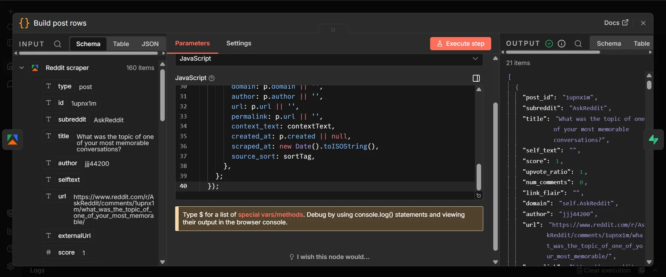Viewport: 666px width, 277px height.
Task: Click the editor expand icon at bottom right
Action: click(x=478, y=196)
